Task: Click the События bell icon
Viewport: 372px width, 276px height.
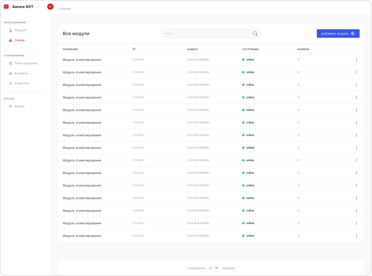Action: (10, 83)
